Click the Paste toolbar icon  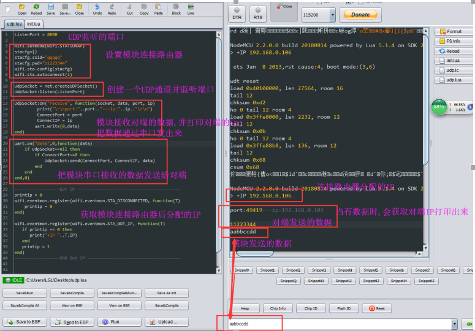pyautogui.click(x=158, y=9)
